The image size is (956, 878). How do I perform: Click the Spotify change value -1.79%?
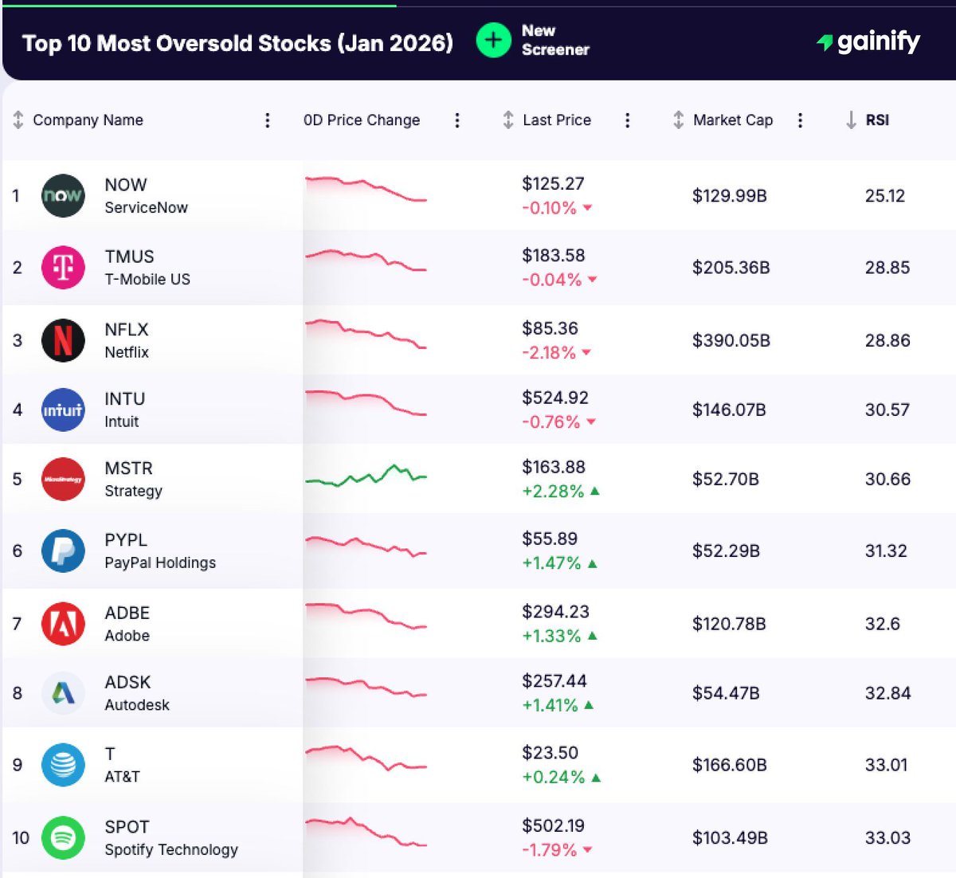point(549,850)
